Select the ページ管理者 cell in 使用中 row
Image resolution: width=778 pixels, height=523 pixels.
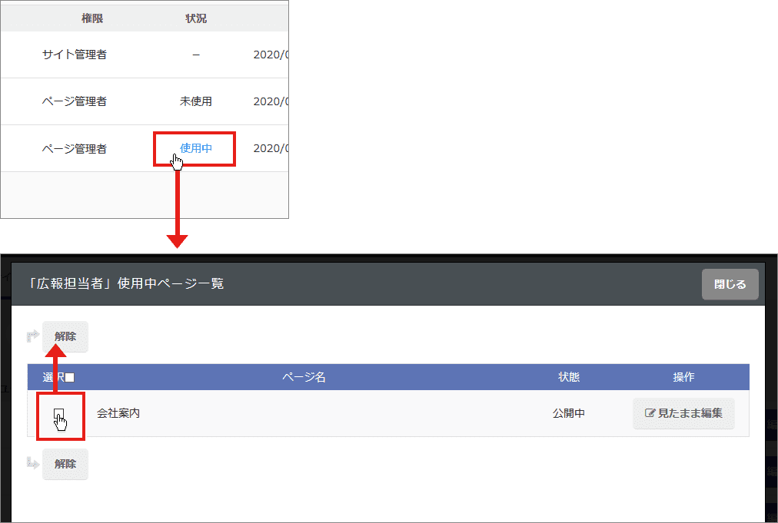(x=75, y=148)
